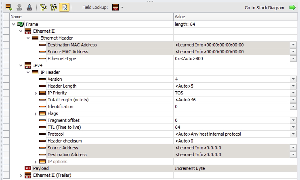The image size is (300, 180).
Task: Click the IPv4 header icon in tree
Action: point(28,65)
